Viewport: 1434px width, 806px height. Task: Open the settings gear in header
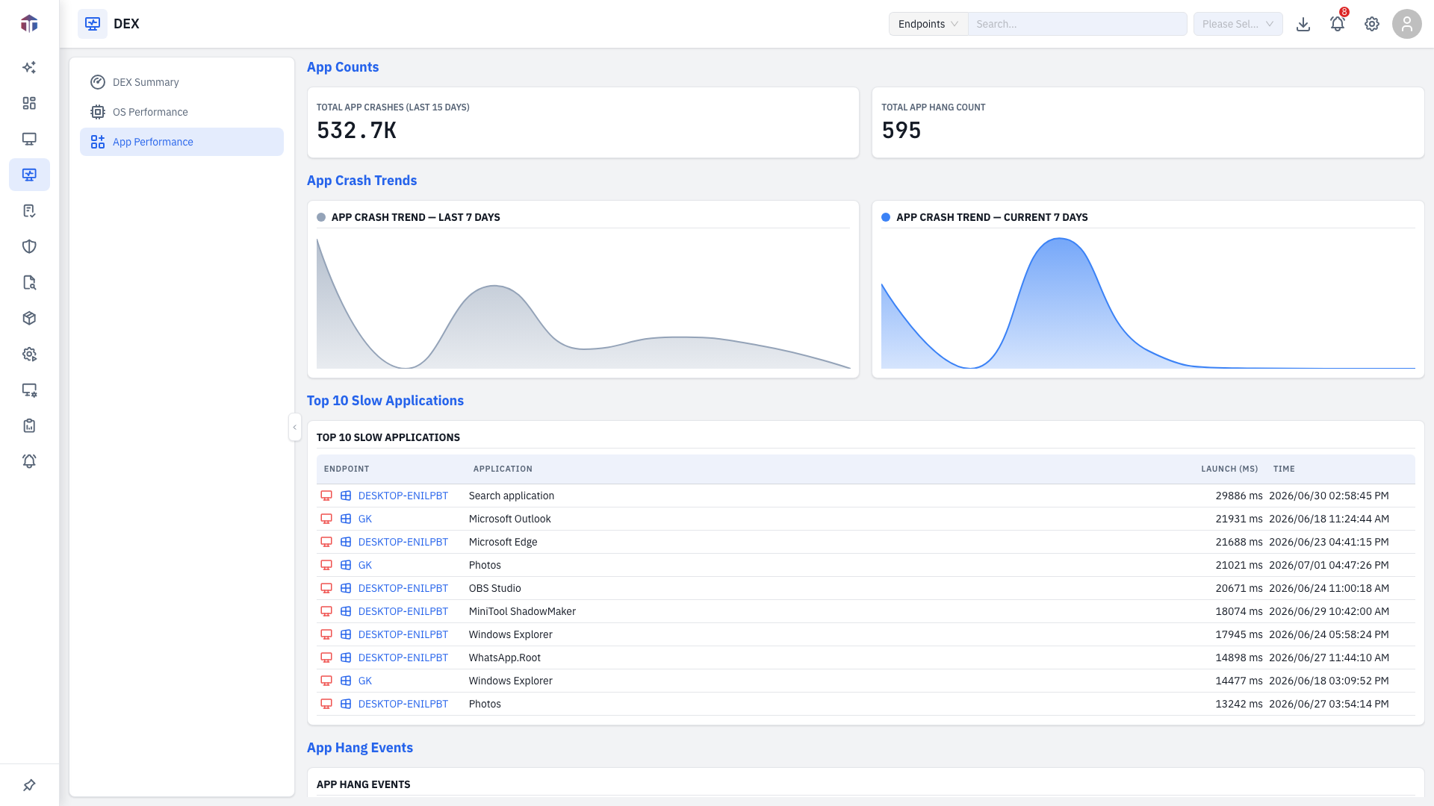[1372, 24]
